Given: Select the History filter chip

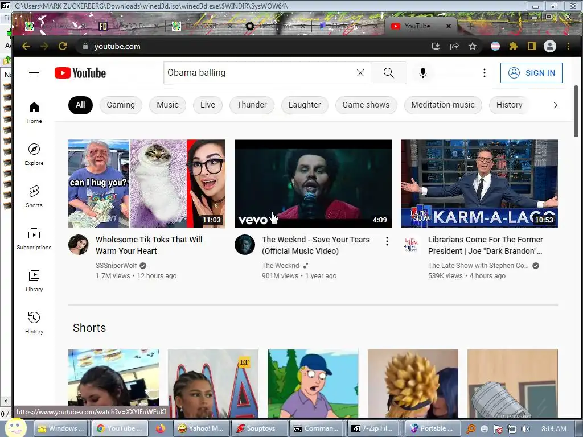Looking at the screenshot, I should (510, 105).
